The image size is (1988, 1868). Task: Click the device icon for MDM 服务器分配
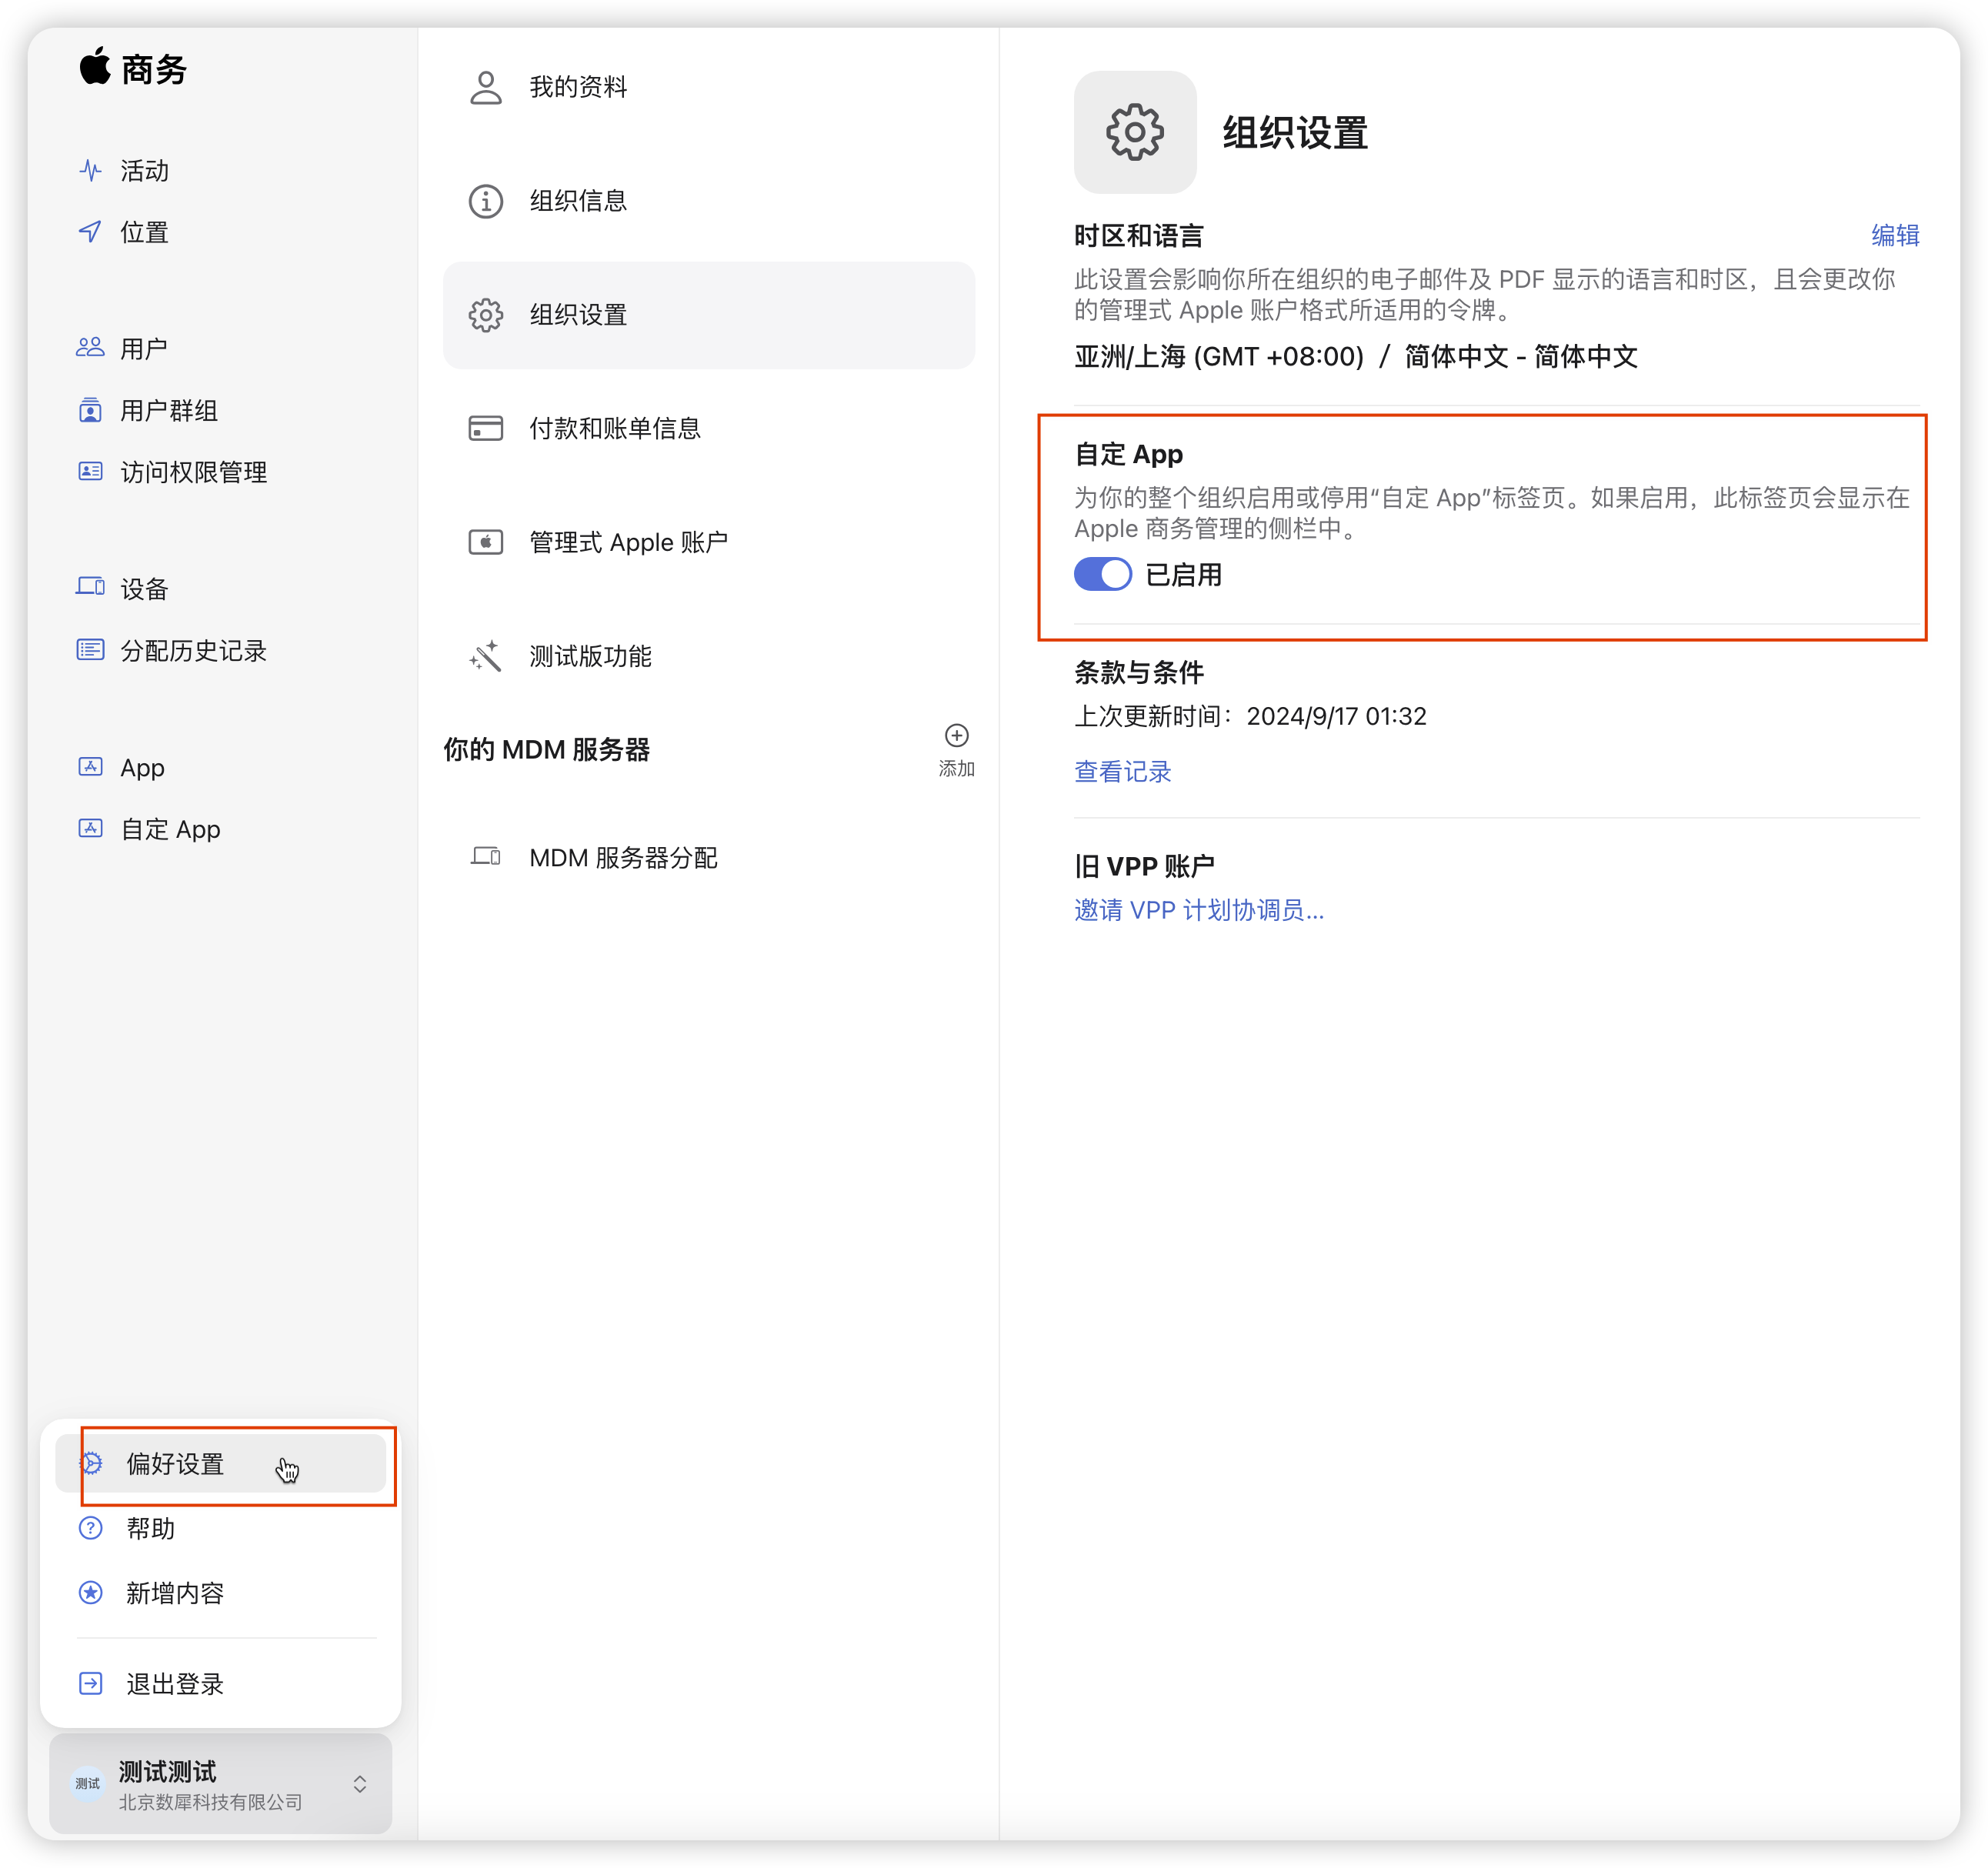(x=486, y=857)
